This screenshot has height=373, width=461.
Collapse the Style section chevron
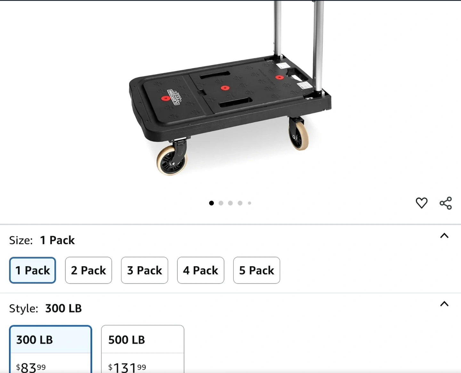444,304
